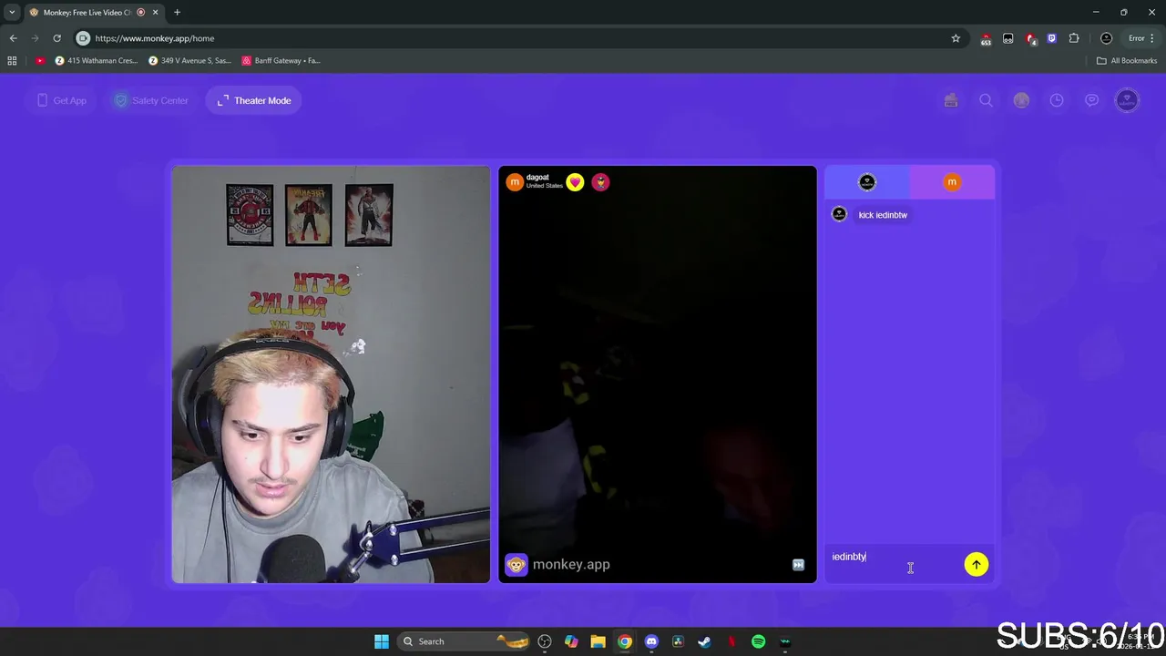Viewport: 1166px width, 656px height.
Task: Open File Explorer from the taskbar
Action: [598, 641]
